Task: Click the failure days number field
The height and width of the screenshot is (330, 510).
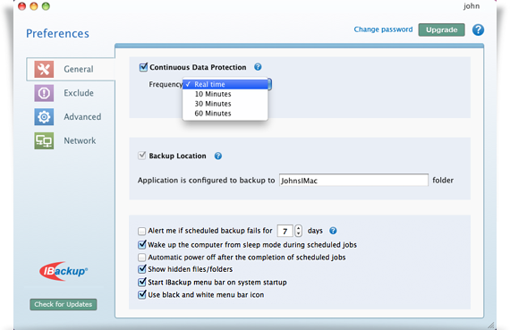Action: click(x=285, y=231)
